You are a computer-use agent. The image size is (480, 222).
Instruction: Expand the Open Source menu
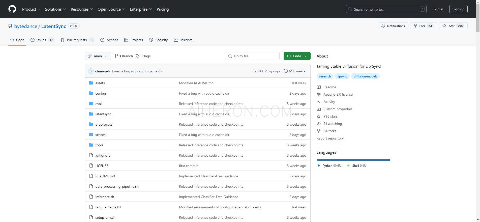pos(111,9)
